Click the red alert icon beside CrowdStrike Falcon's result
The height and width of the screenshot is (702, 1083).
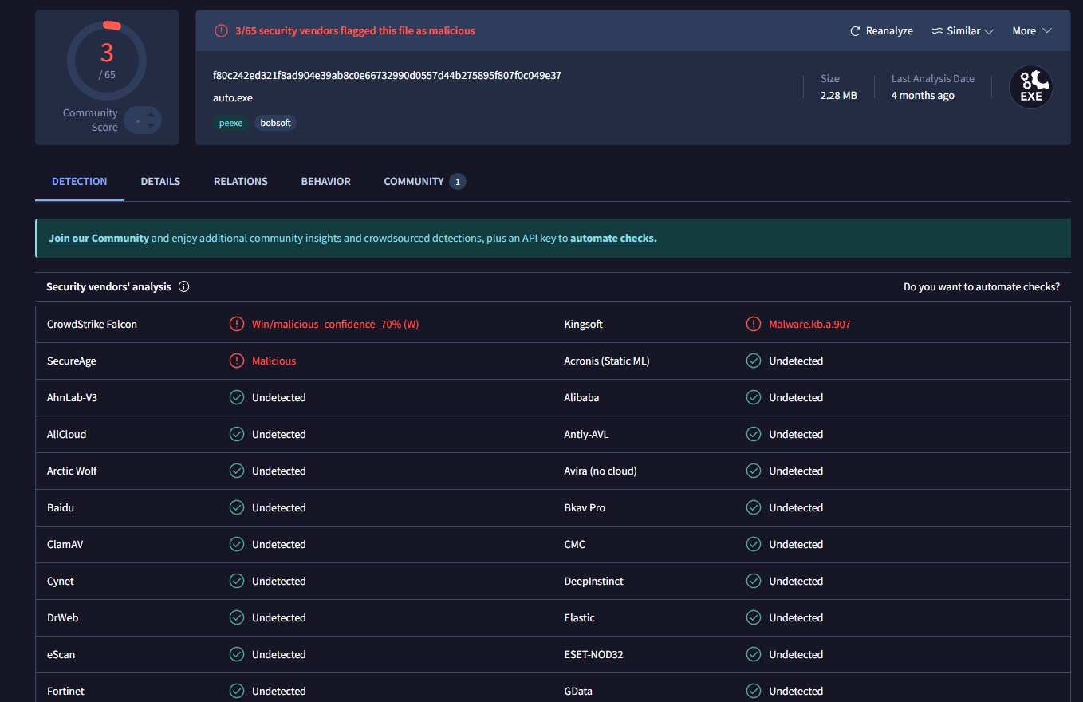click(237, 324)
